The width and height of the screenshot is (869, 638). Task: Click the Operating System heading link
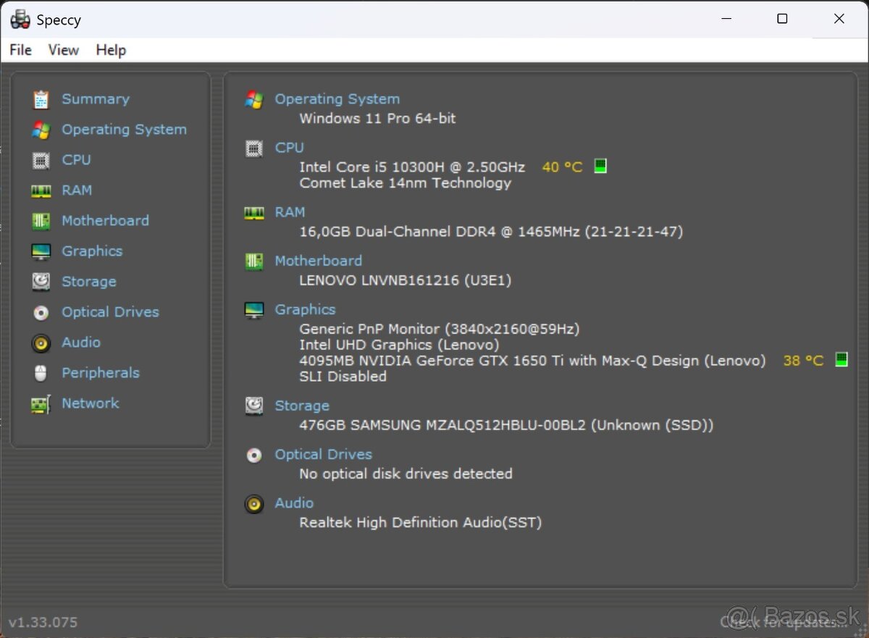pos(337,99)
